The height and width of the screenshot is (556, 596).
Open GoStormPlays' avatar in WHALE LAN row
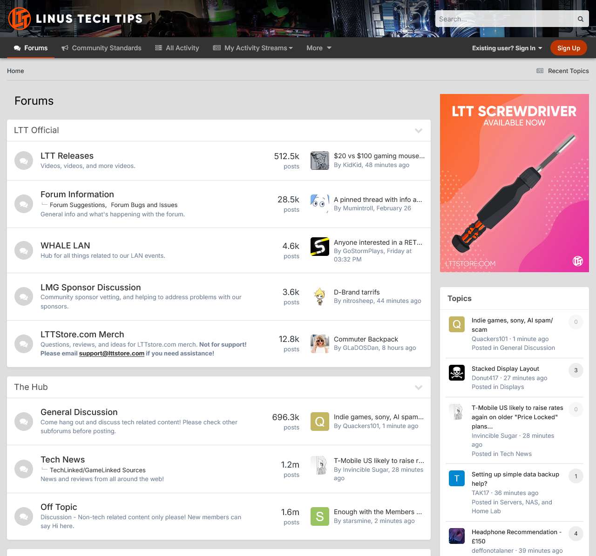(320, 247)
